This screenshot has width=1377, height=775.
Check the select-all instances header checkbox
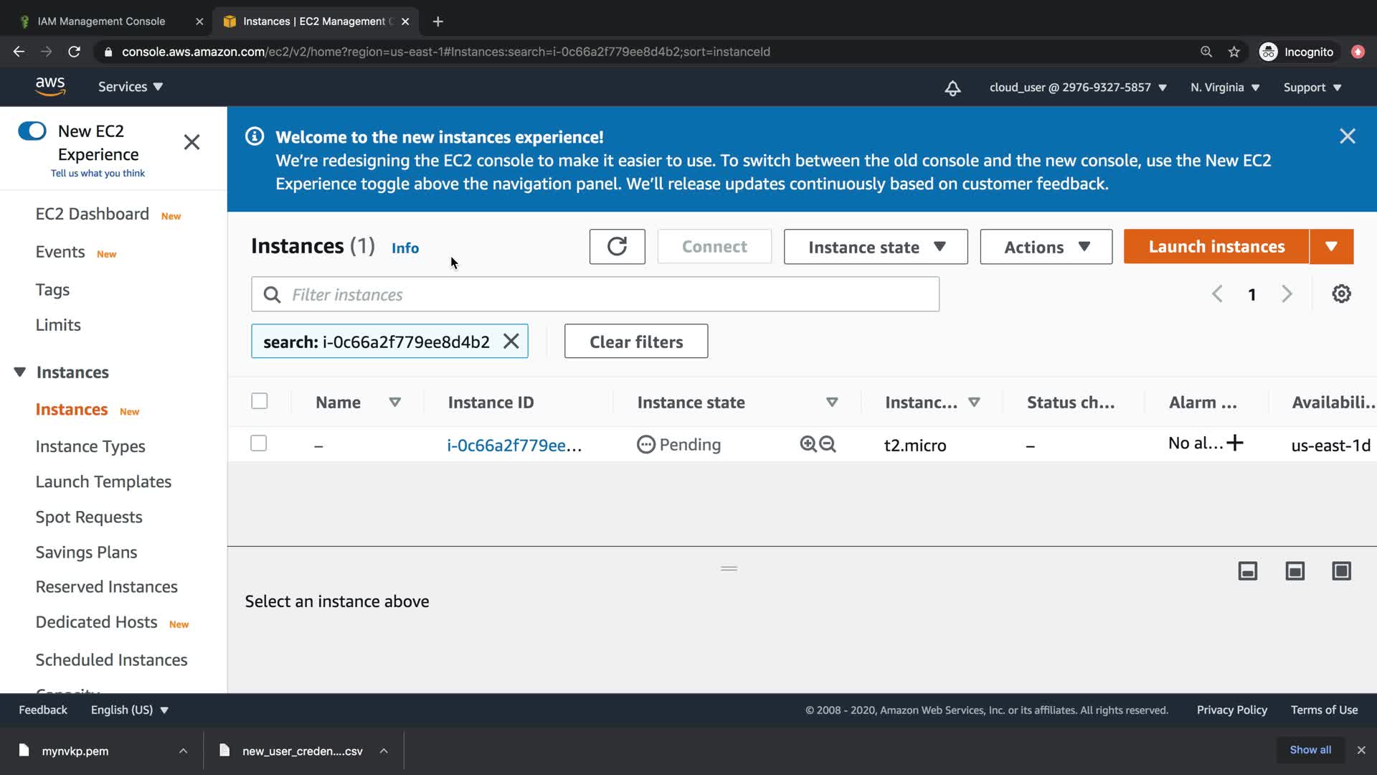pos(260,401)
